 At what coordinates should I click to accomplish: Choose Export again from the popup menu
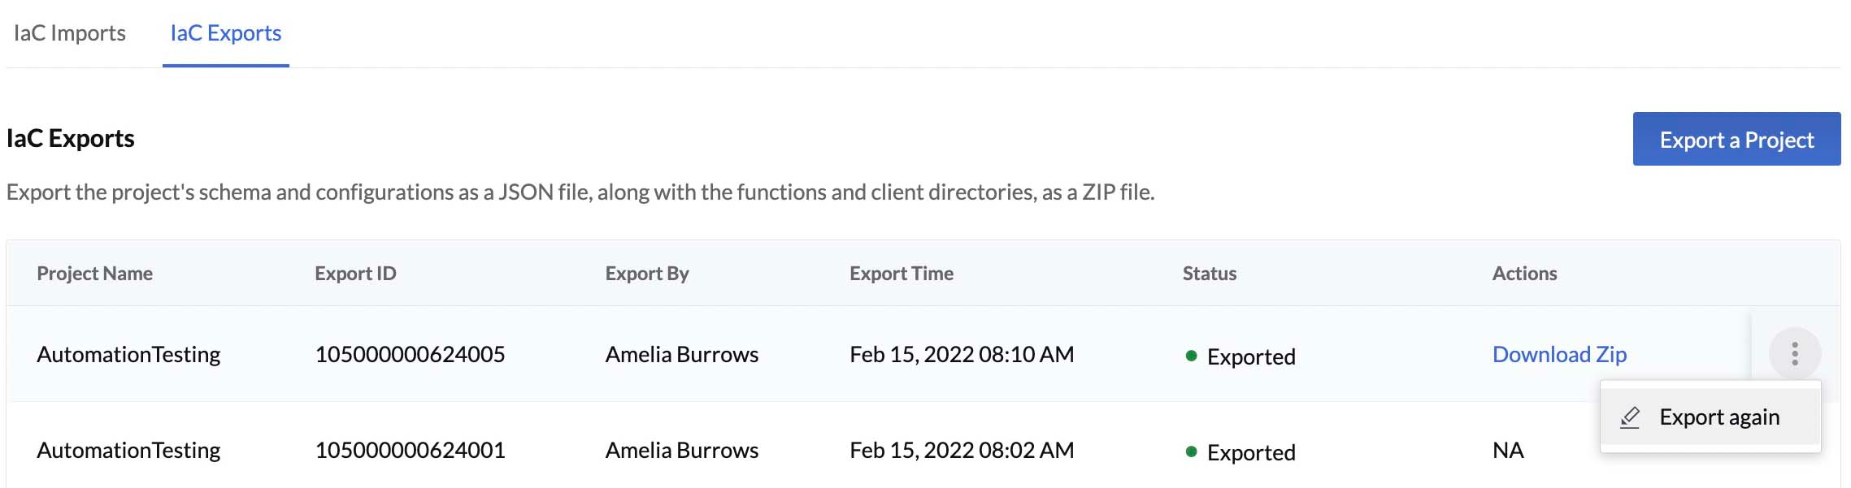(1710, 417)
